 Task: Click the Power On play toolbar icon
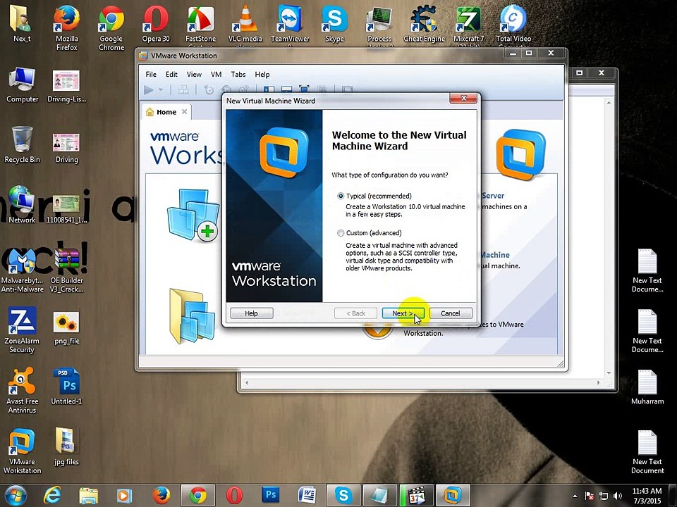[149, 89]
